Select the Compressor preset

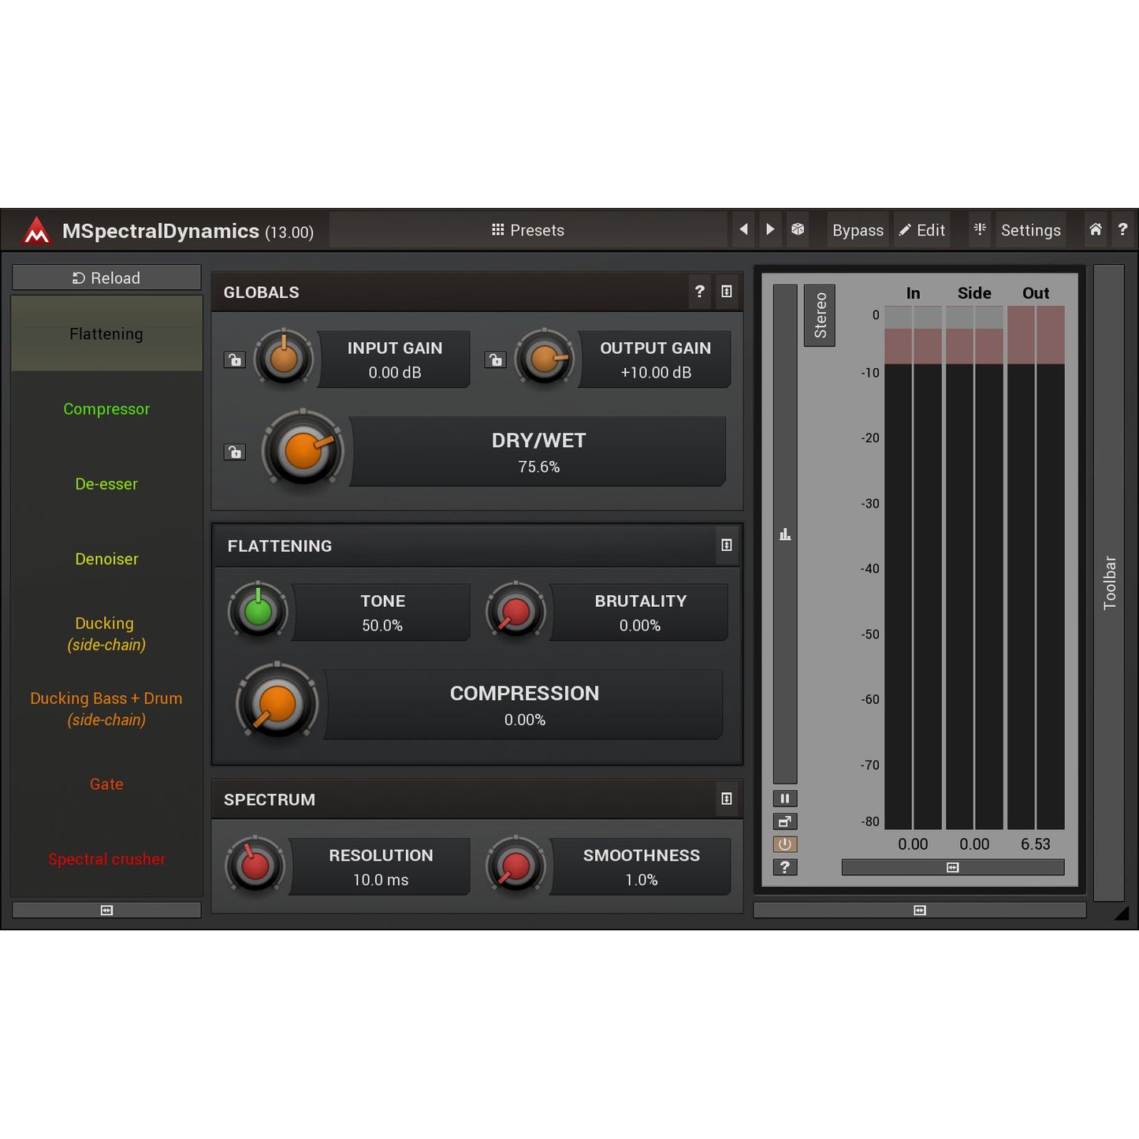pos(106,409)
